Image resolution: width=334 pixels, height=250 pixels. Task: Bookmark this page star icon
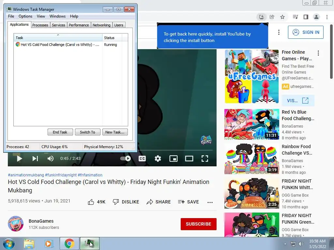click(x=282, y=17)
